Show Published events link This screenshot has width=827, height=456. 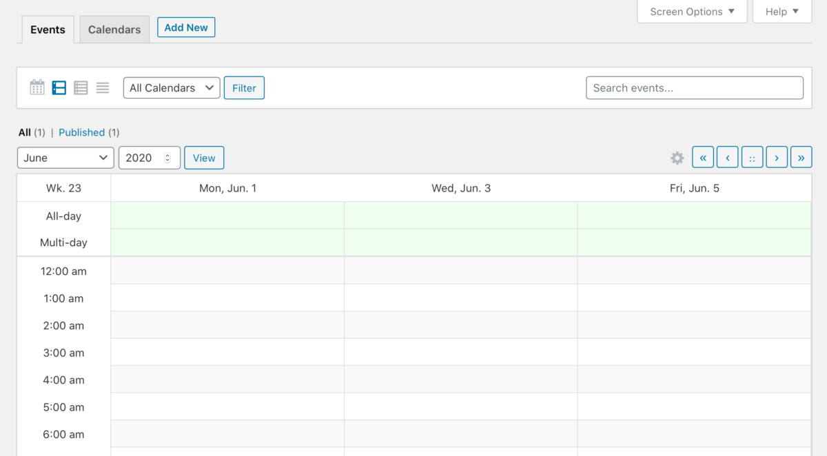coord(81,132)
